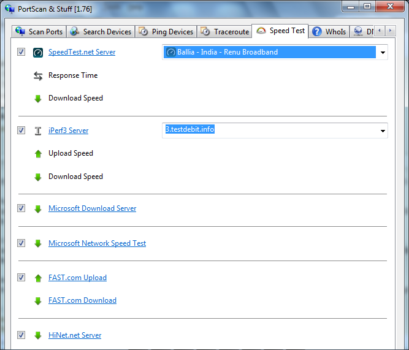Click the up arrow icon beside FAST.com Upload

click(38, 278)
